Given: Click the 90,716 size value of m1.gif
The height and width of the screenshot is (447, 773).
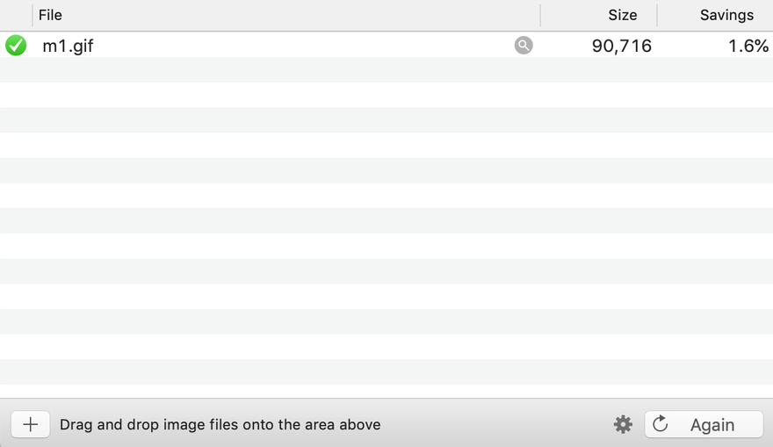Looking at the screenshot, I should tap(622, 46).
